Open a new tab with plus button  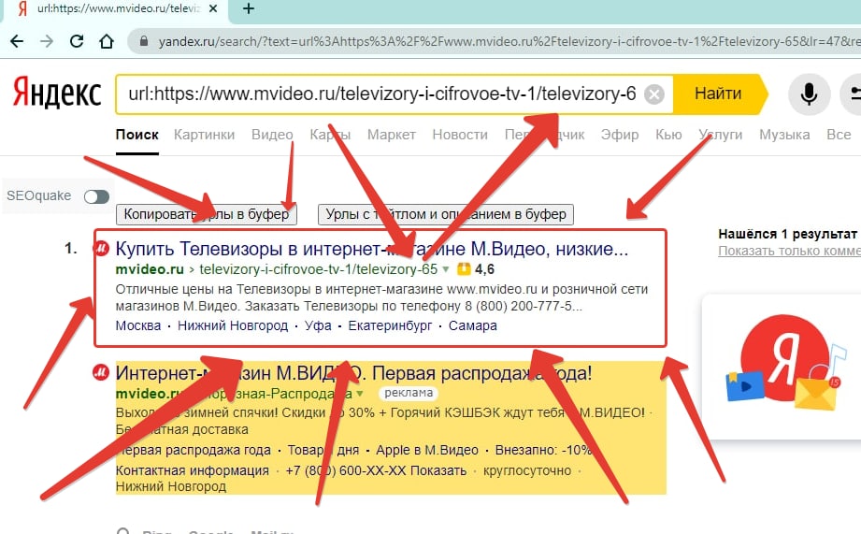click(248, 8)
